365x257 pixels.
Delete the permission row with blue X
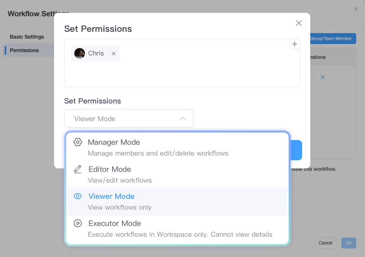click(322, 77)
